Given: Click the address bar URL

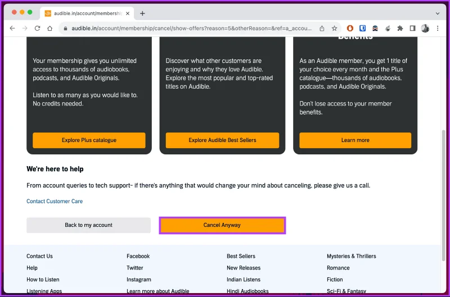Looking at the screenshot, I should pos(191,29).
